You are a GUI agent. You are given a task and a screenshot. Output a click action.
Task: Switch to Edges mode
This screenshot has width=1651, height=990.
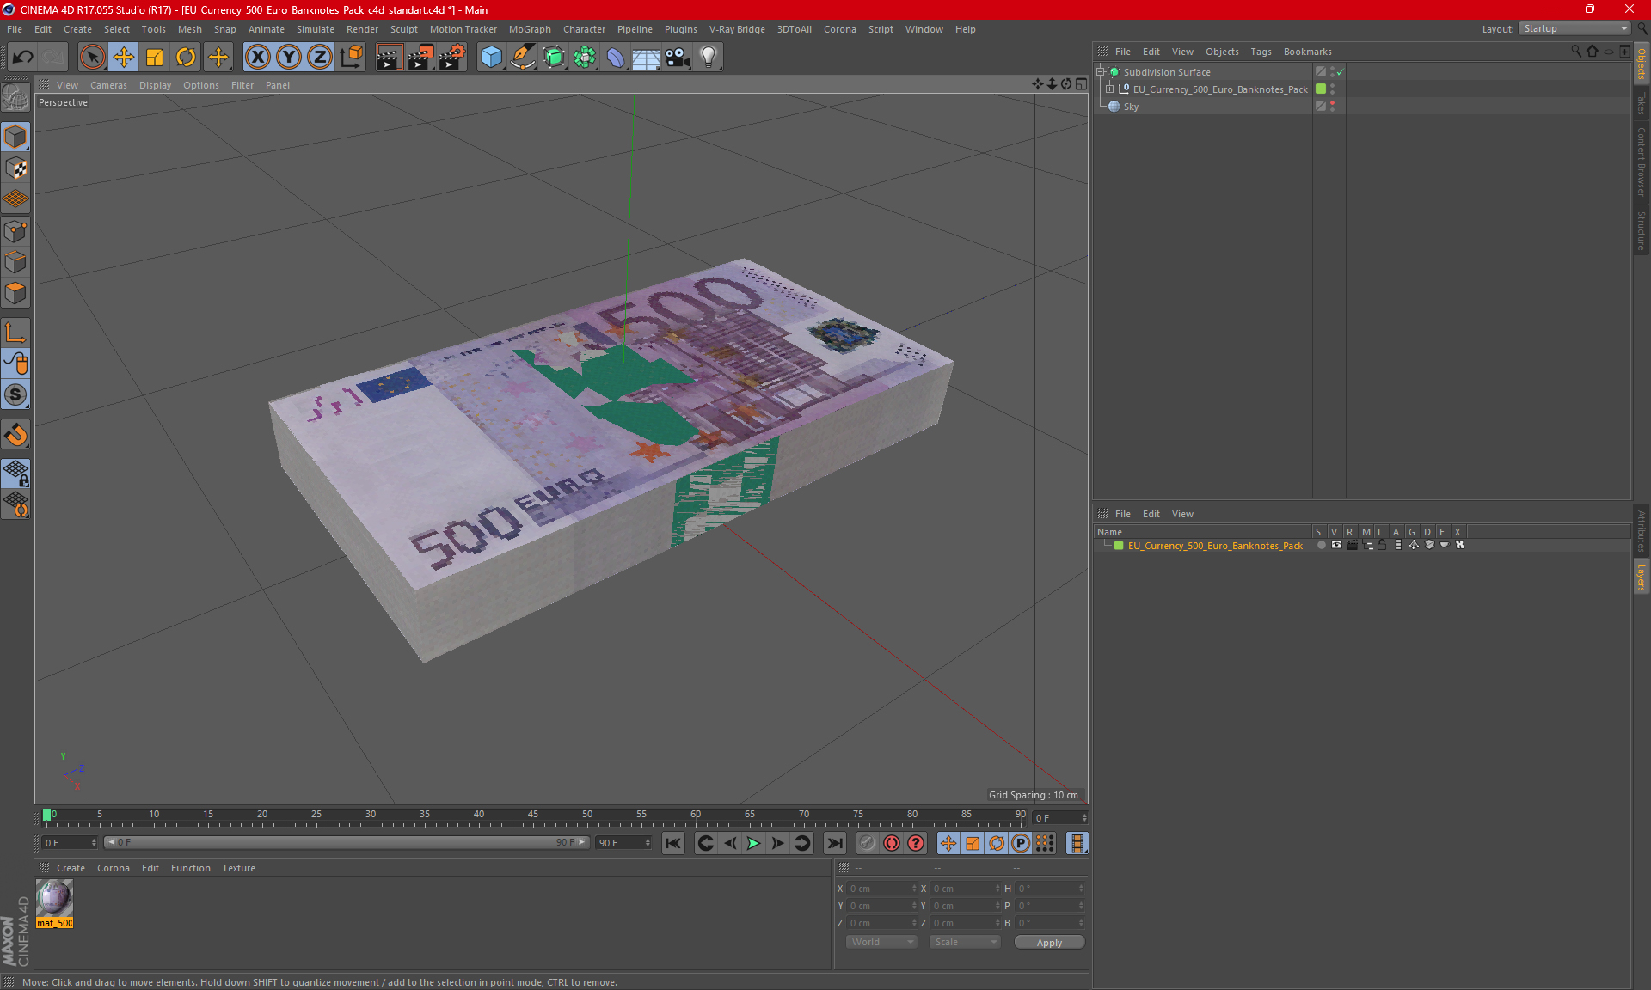pyautogui.click(x=15, y=262)
